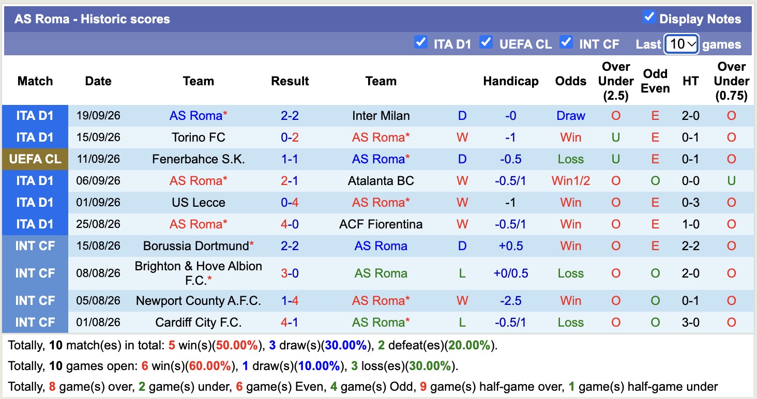
Task: Uncheck the Display Notes checkbox
Action: point(649,17)
